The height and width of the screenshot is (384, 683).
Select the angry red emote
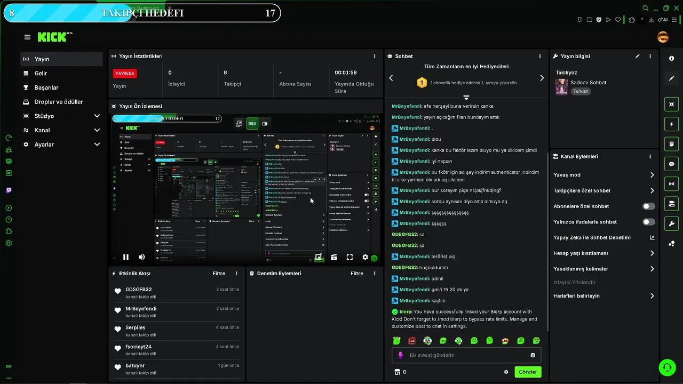click(412, 340)
